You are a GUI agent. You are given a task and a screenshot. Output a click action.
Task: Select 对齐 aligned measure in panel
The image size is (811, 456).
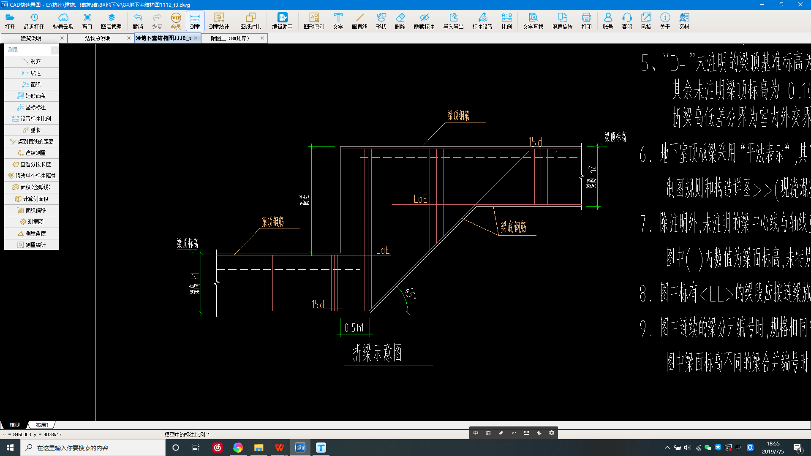32,62
